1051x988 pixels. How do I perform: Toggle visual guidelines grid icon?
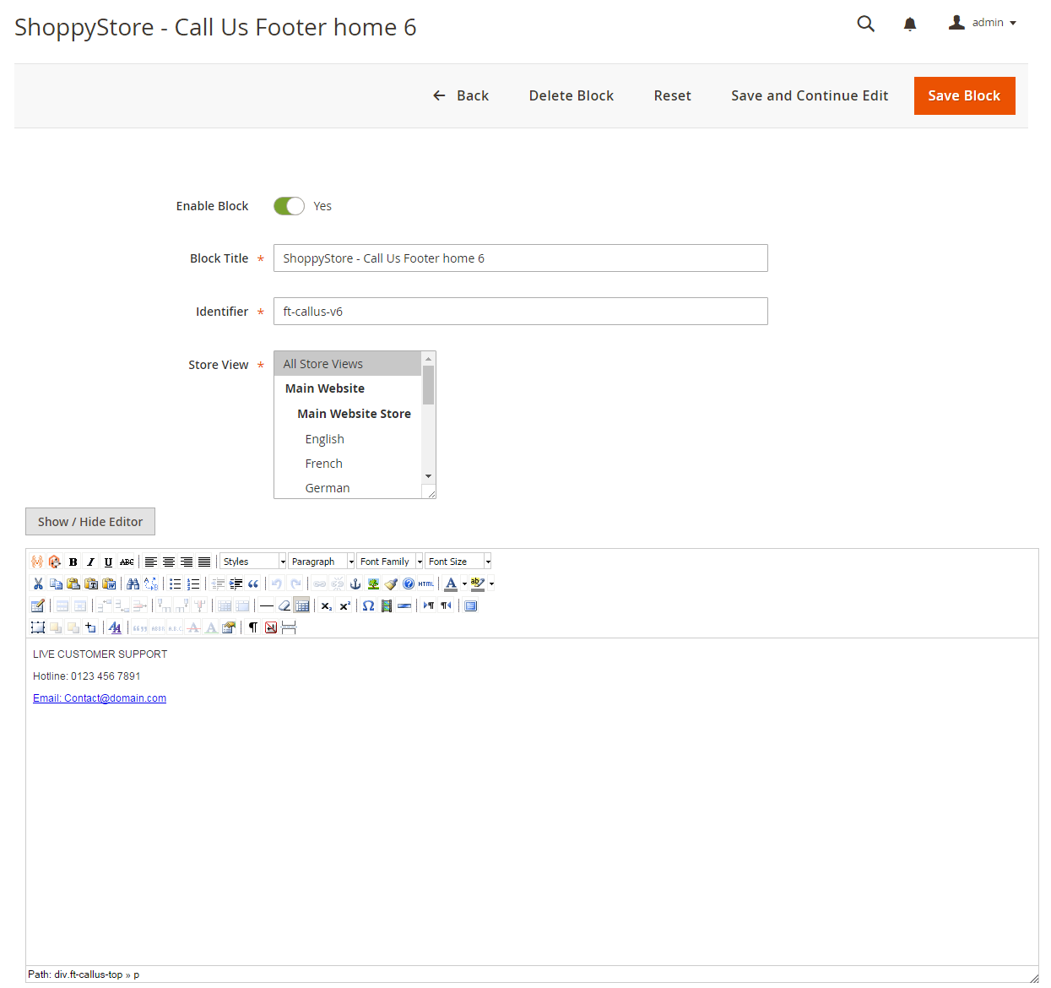coord(302,605)
